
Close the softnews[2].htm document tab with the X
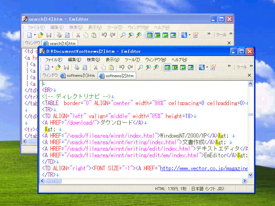[249, 75]
